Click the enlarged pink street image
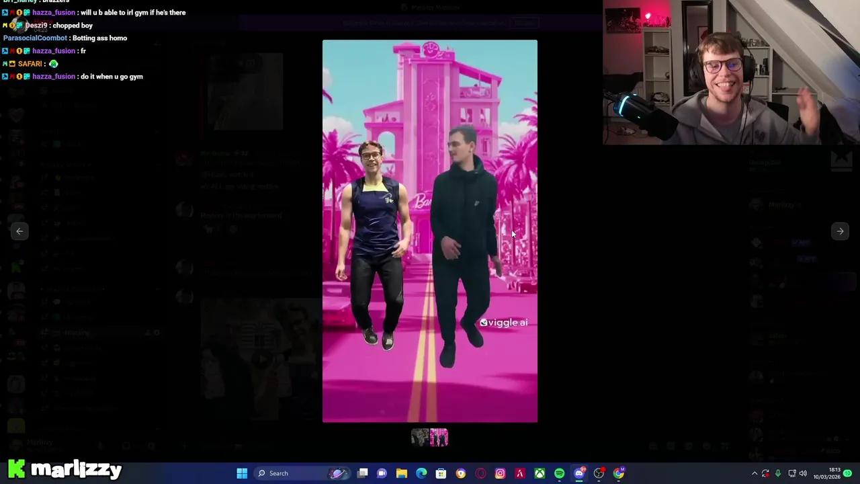Viewport: 860px width, 484px height. (x=430, y=231)
